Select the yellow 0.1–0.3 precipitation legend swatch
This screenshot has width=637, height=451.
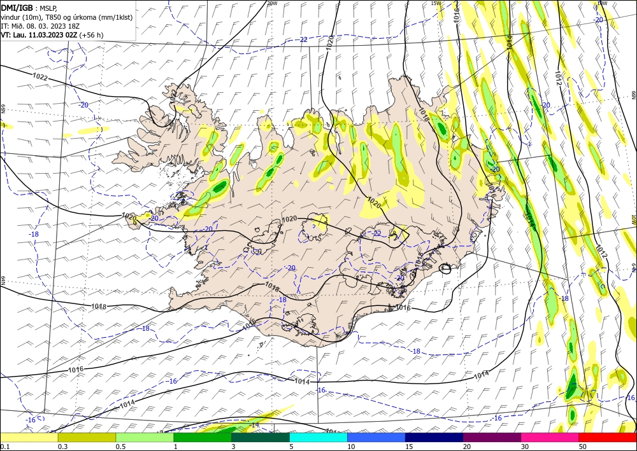29,437
